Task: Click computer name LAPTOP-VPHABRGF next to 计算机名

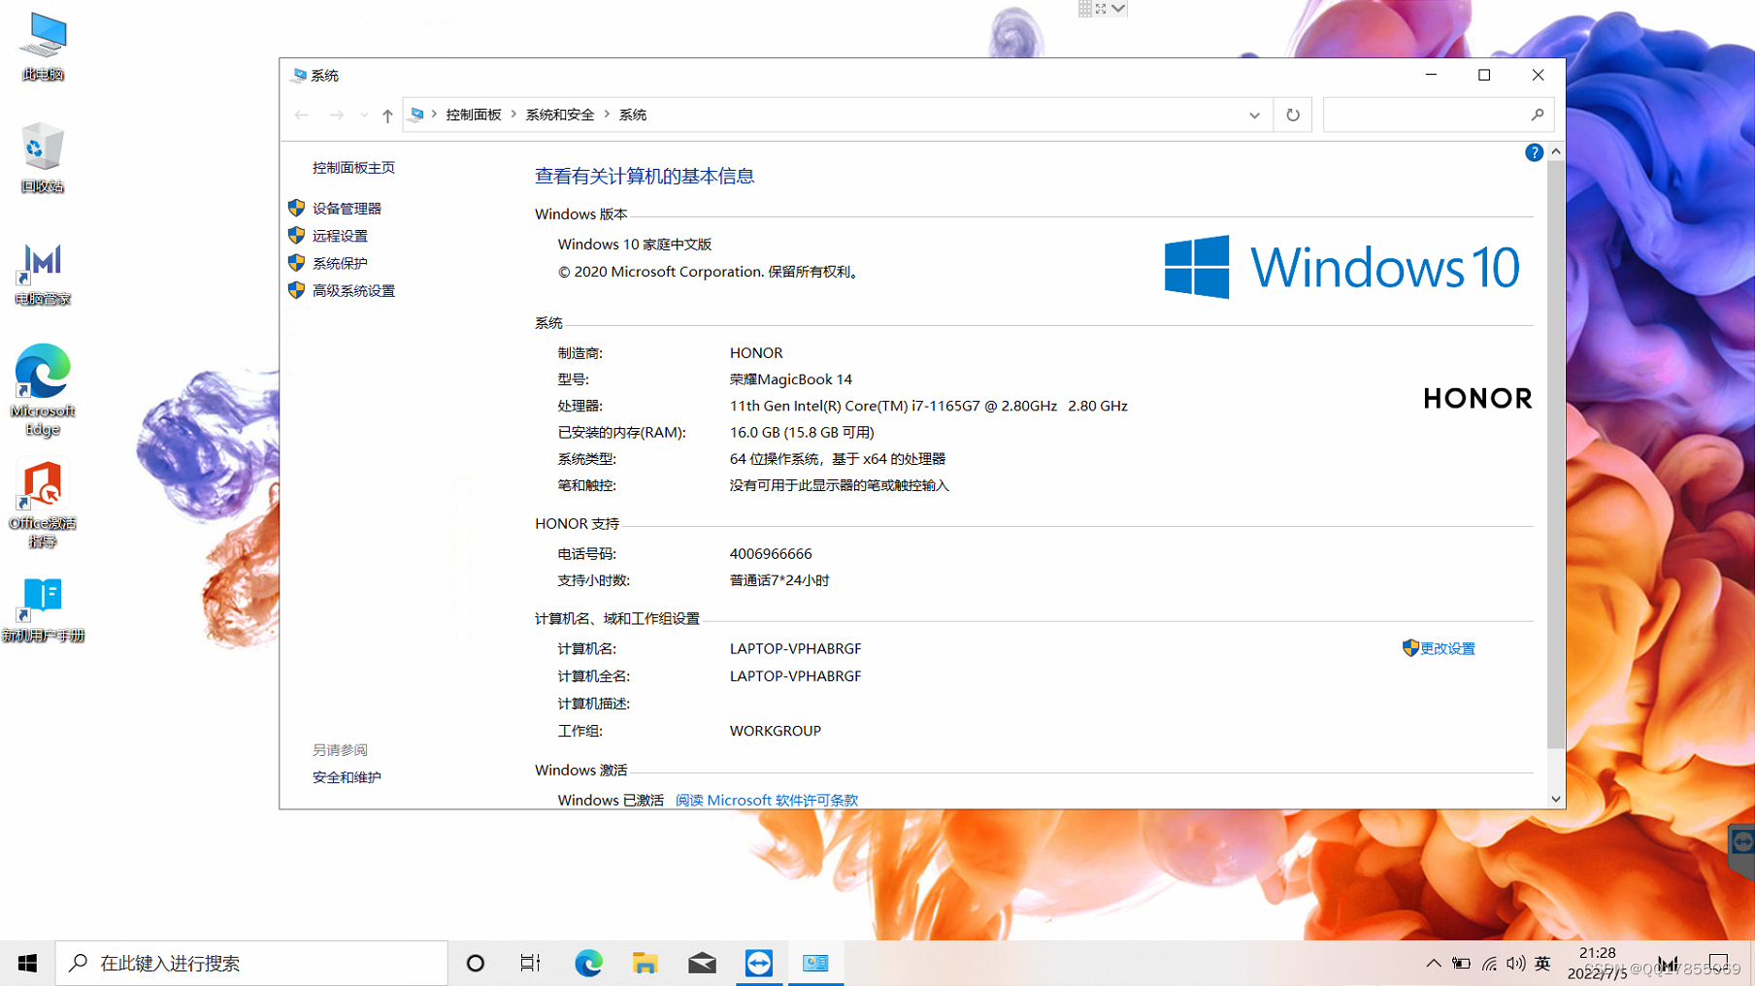Action: click(795, 649)
